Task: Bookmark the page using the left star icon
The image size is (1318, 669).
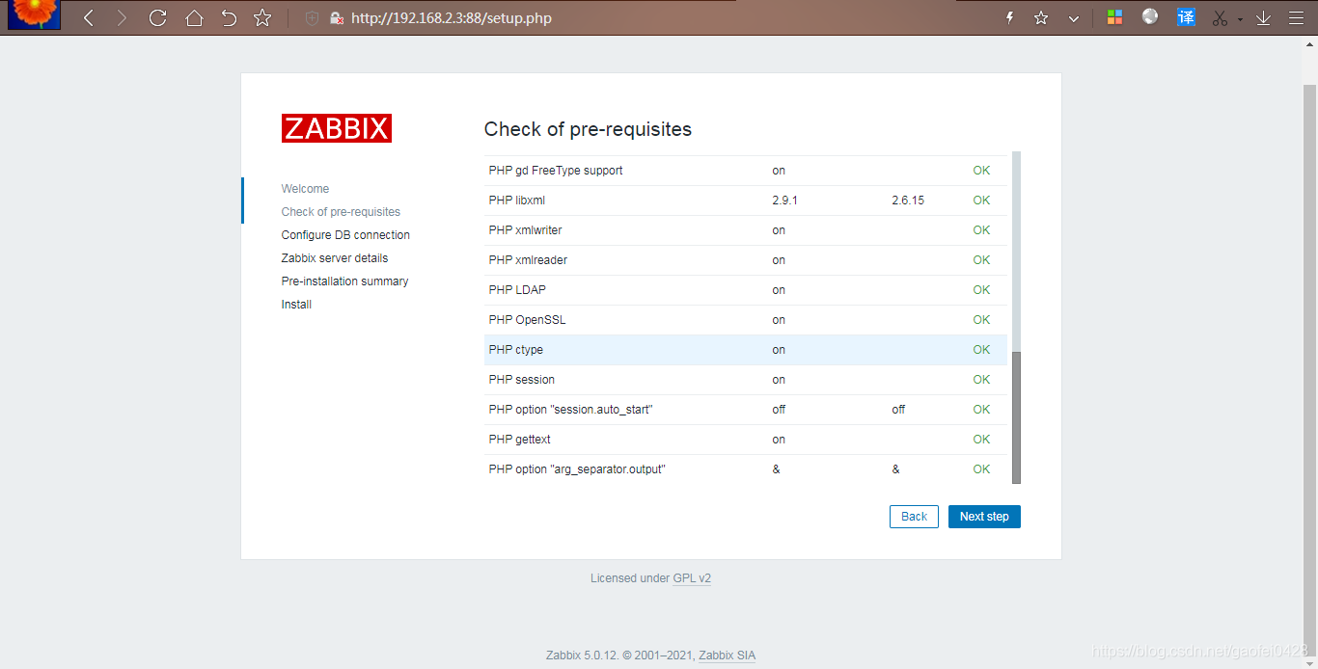Action: 261,17
